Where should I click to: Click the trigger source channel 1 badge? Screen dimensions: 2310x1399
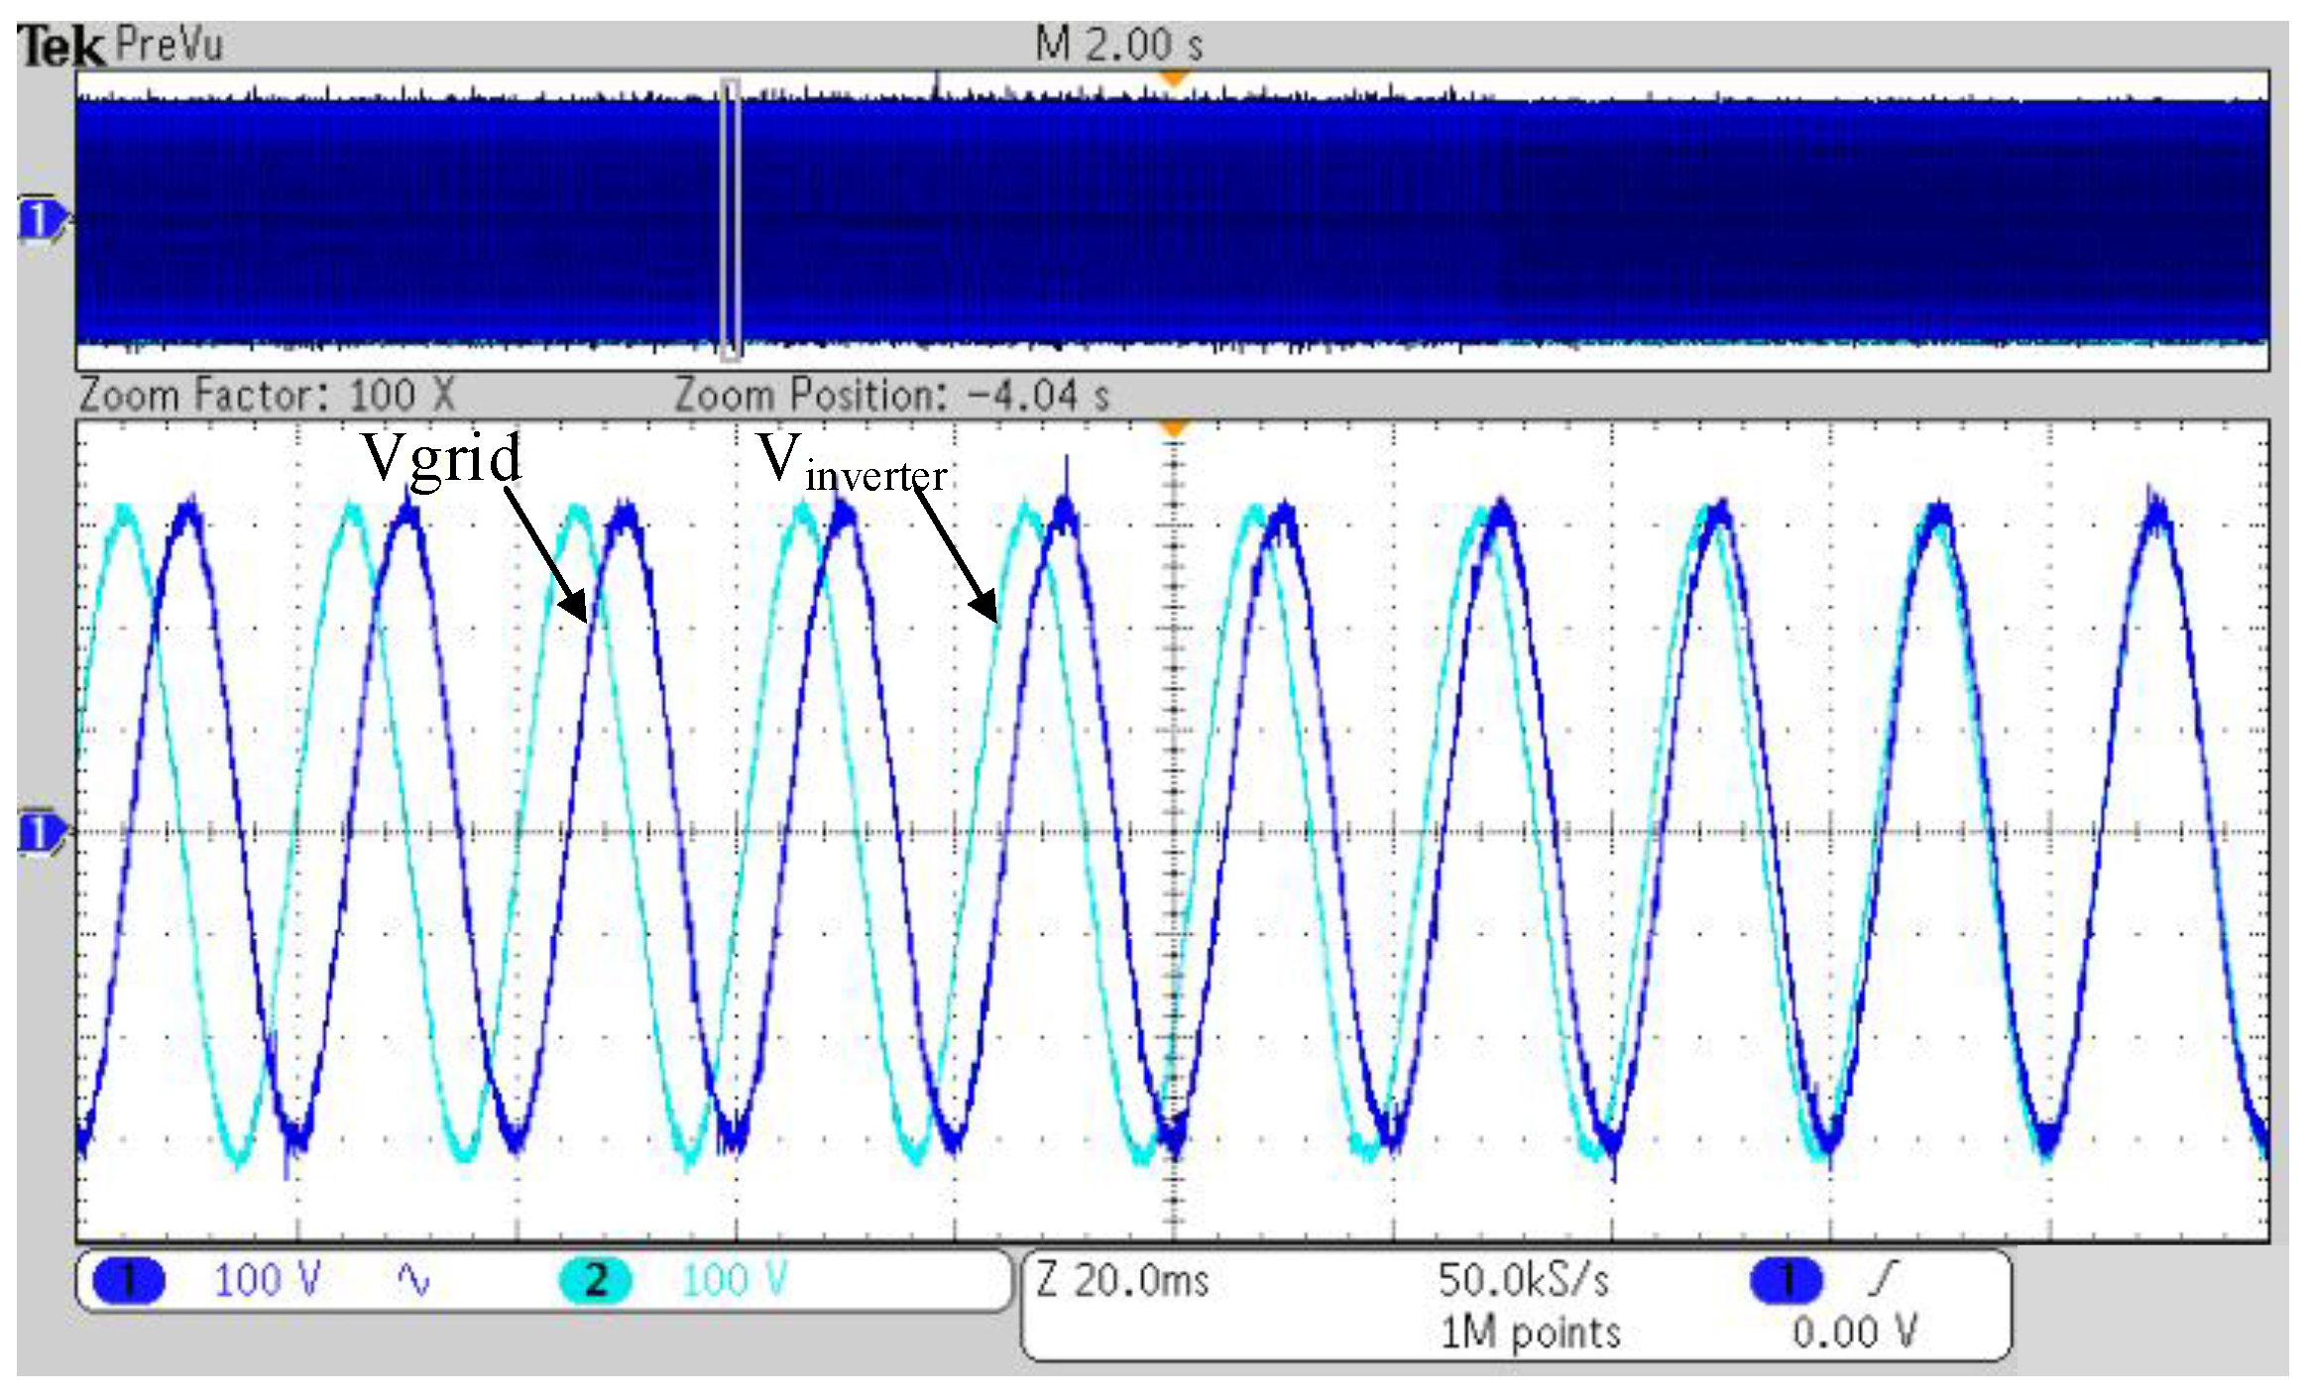(x=1787, y=1279)
